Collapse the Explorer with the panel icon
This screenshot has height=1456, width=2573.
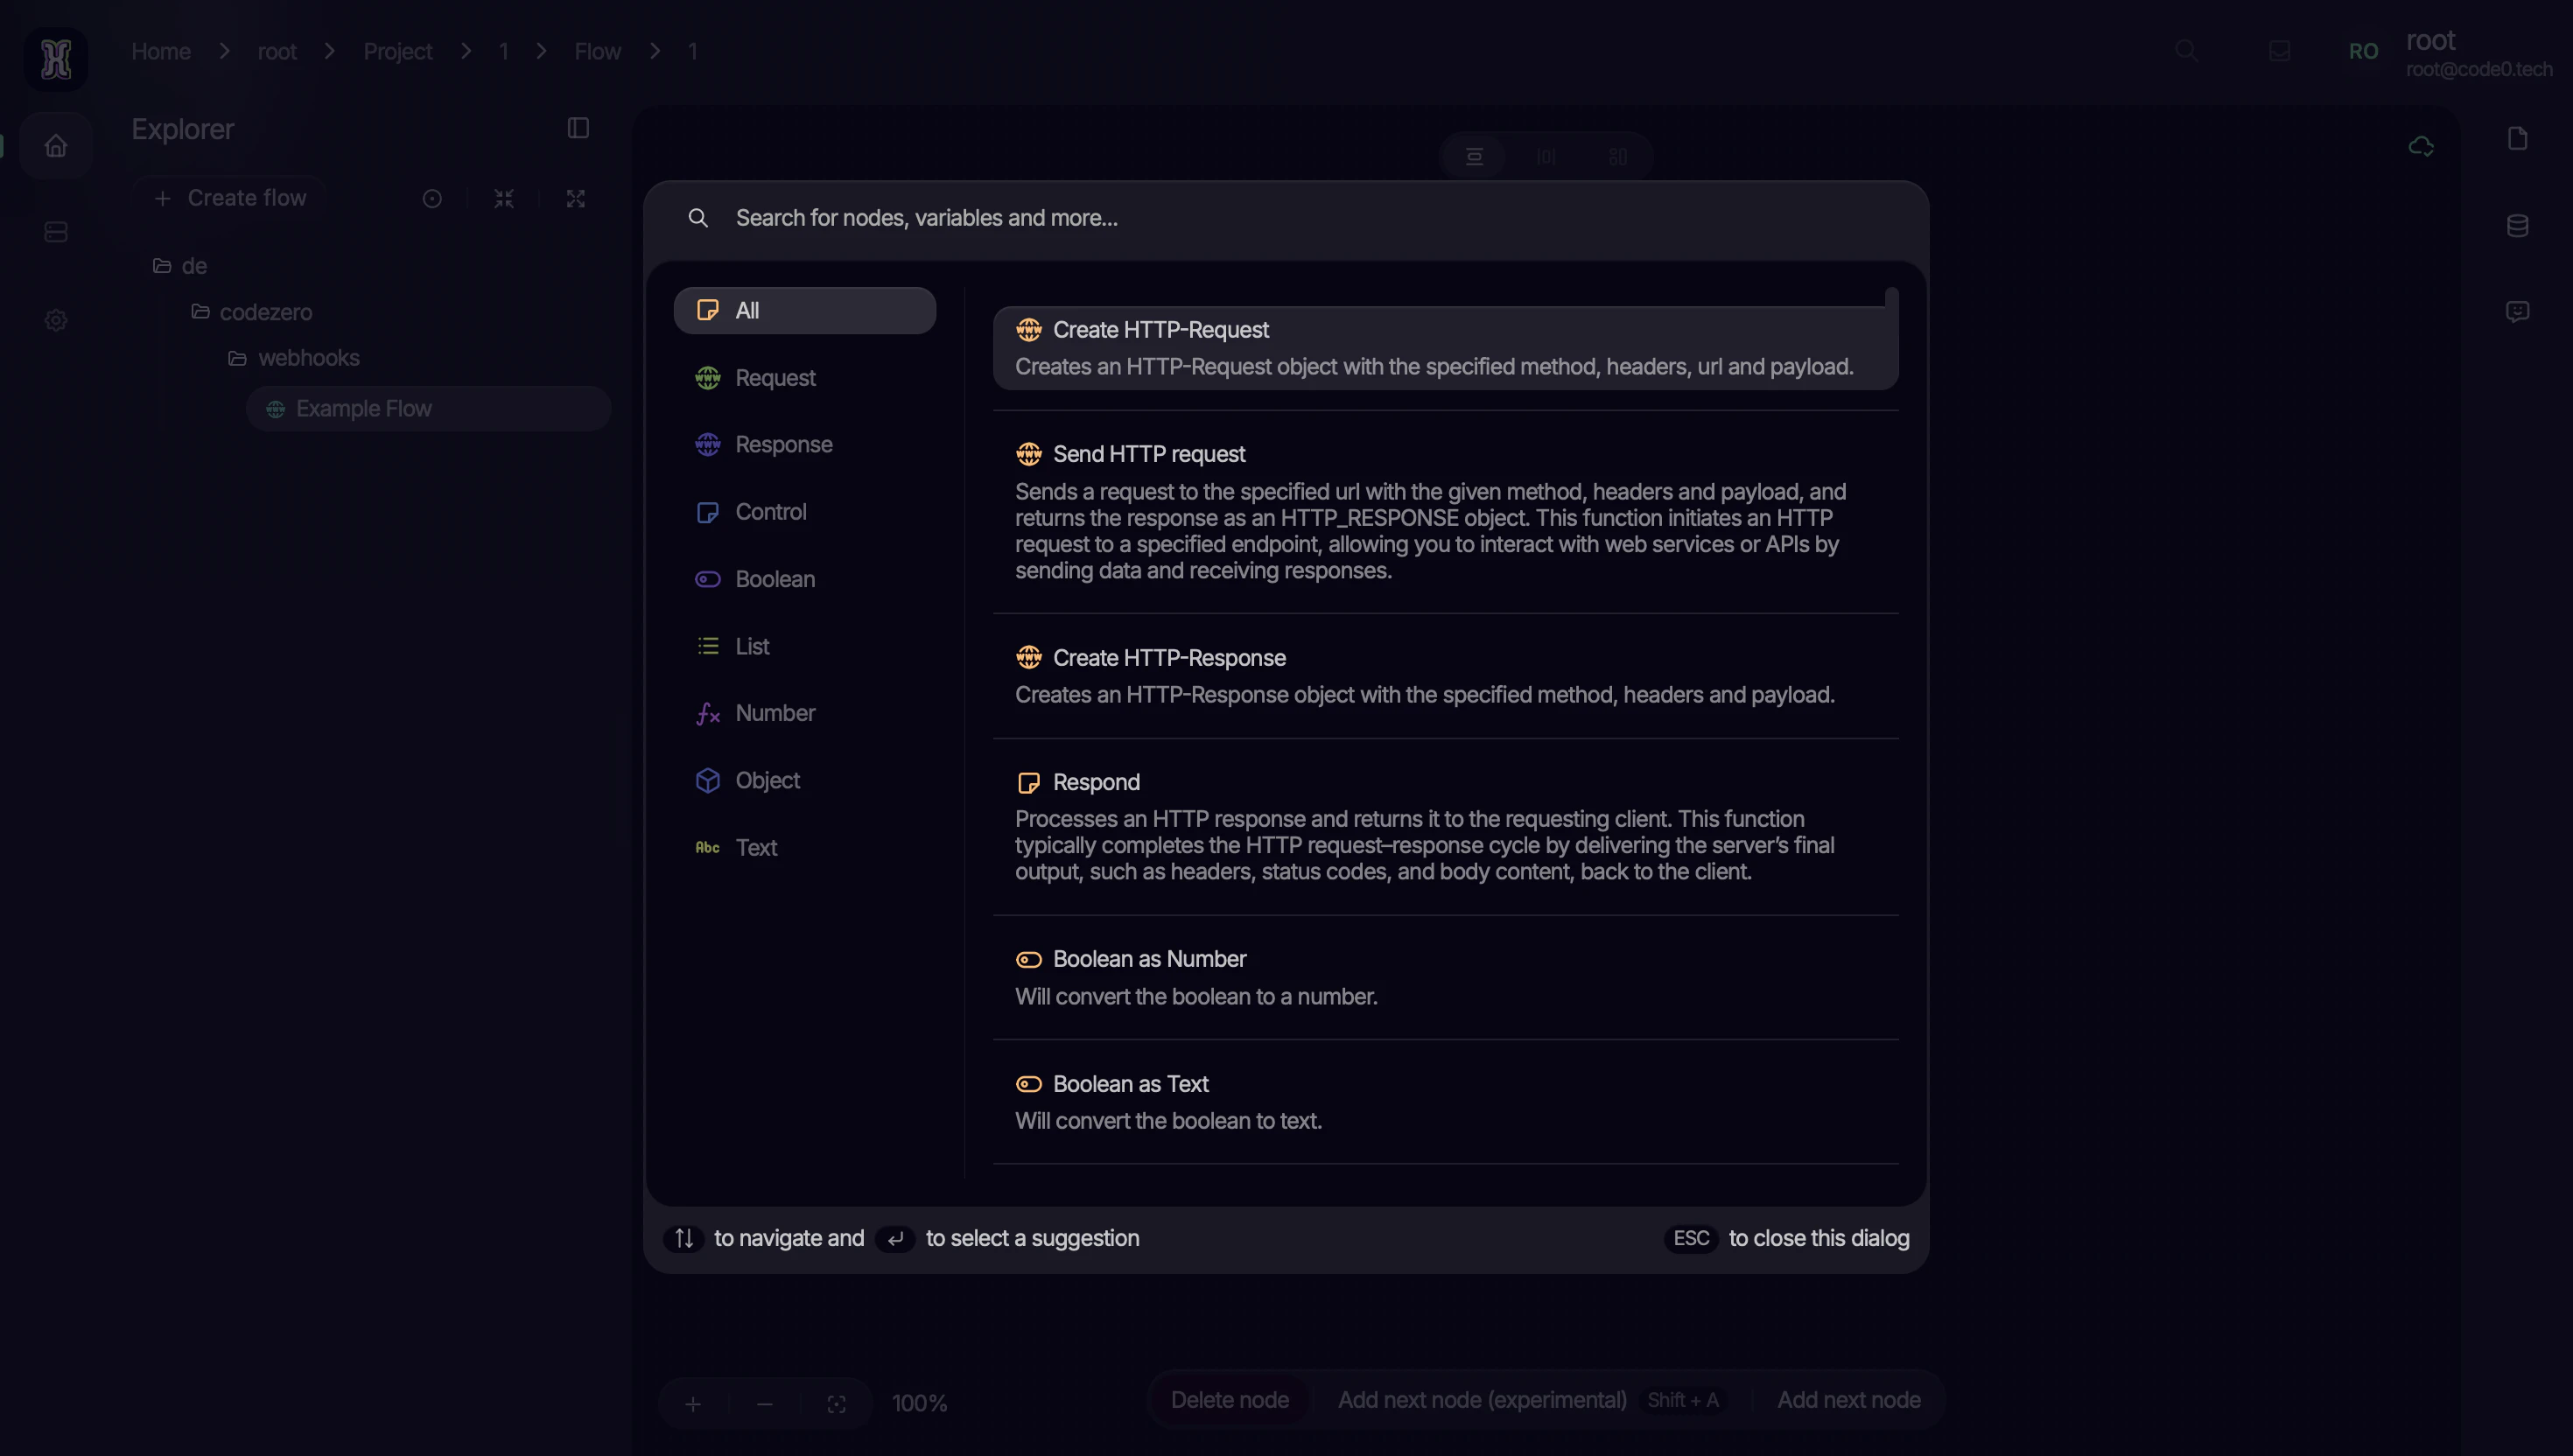tap(577, 128)
